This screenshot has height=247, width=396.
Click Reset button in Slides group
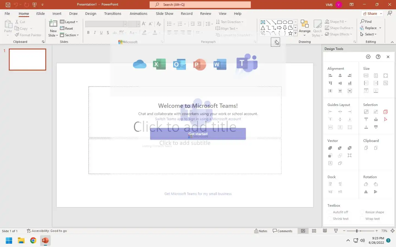(67, 29)
